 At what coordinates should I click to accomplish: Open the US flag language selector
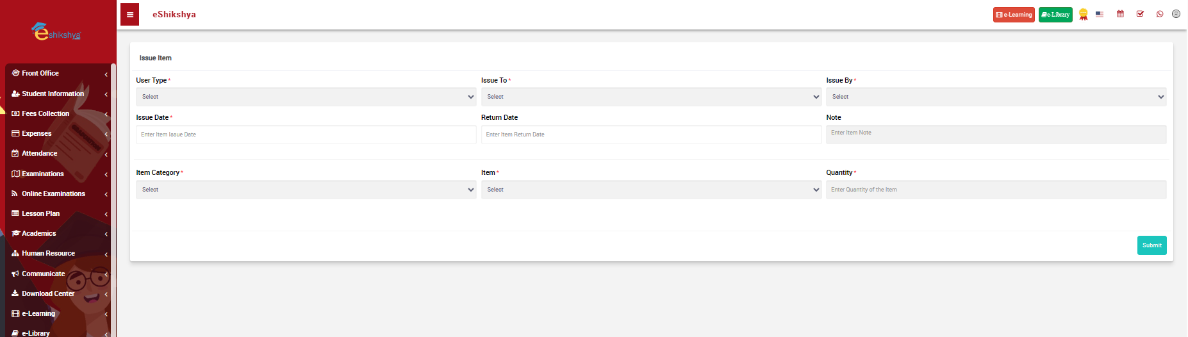point(1100,14)
